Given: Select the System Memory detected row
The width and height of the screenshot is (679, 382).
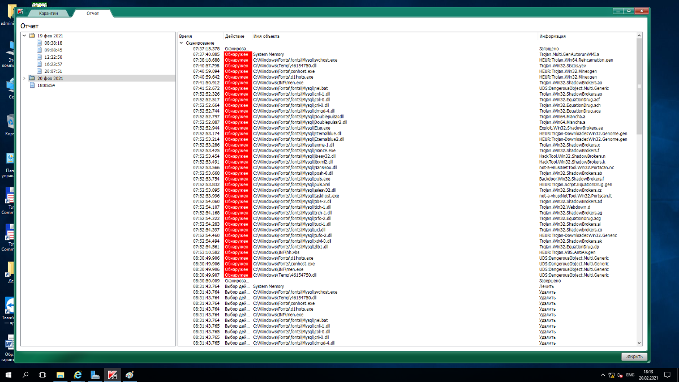Looking at the screenshot, I should (x=406, y=54).
